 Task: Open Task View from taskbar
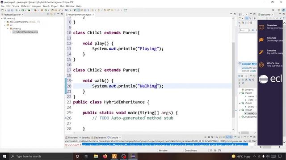(x=86, y=156)
